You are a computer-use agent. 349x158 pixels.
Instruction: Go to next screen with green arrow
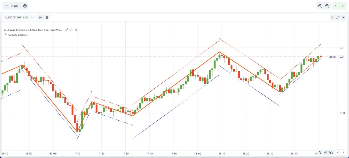tap(343, 6)
